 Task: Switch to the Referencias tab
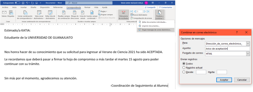point(58,7)
